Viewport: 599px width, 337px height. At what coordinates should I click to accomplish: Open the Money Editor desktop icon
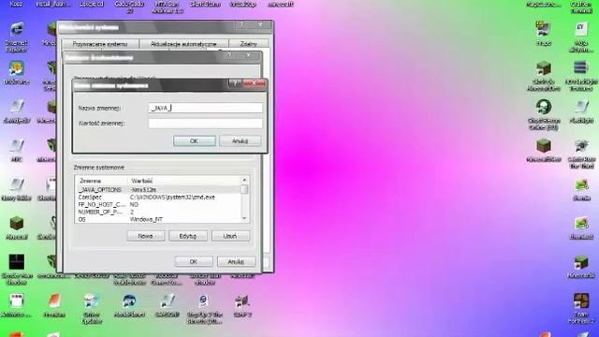click(x=17, y=185)
